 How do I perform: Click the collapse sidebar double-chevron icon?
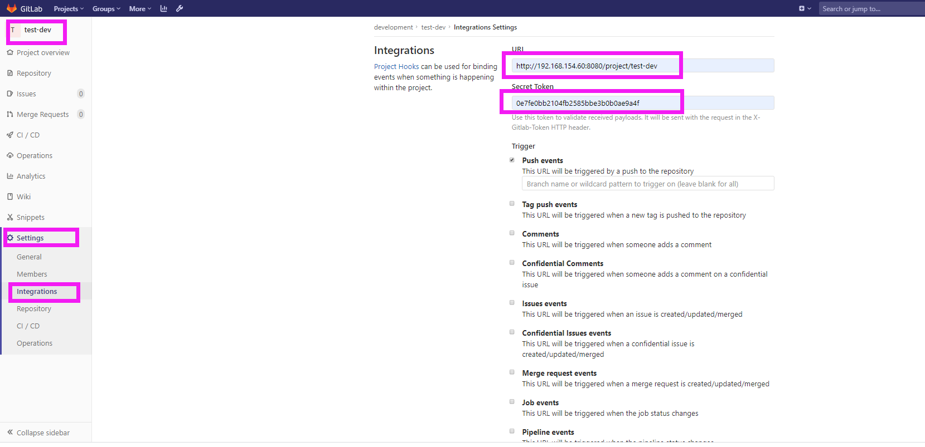(x=10, y=432)
